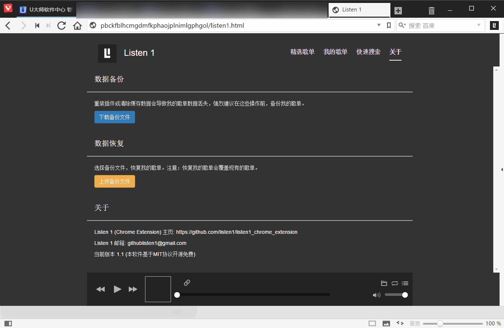Click the 重置 zoom reset button

pos(415,324)
